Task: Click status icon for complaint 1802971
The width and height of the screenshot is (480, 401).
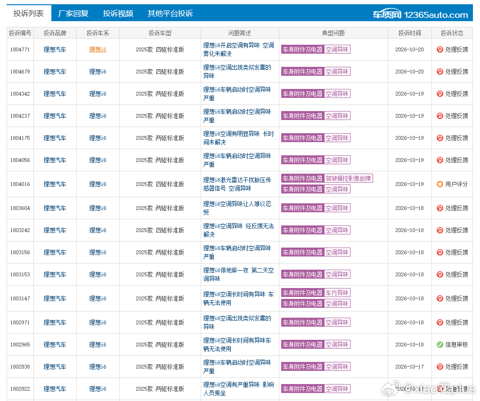Action: 440,322
